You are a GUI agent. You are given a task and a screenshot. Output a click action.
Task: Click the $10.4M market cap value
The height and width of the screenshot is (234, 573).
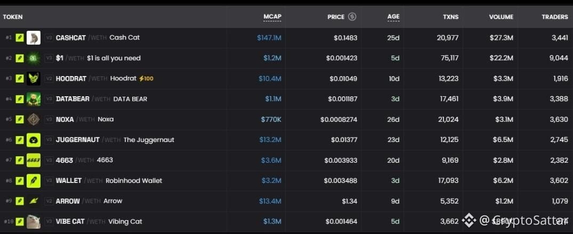270,78
